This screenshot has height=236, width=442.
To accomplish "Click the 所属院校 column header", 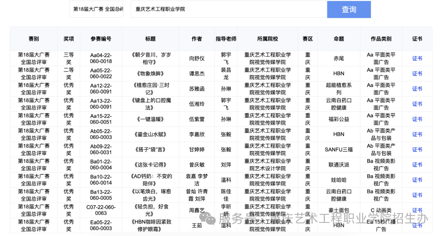I will pos(268,39).
